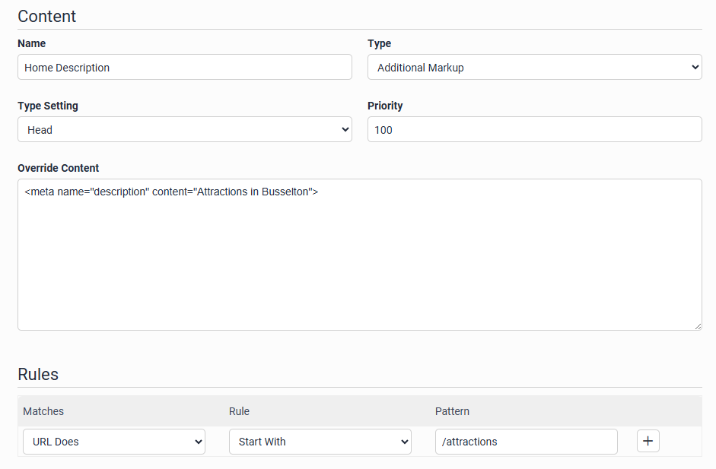The width and height of the screenshot is (716, 469).
Task: Click into the Priority field showing 100
Action: click(x=534, y=130)
